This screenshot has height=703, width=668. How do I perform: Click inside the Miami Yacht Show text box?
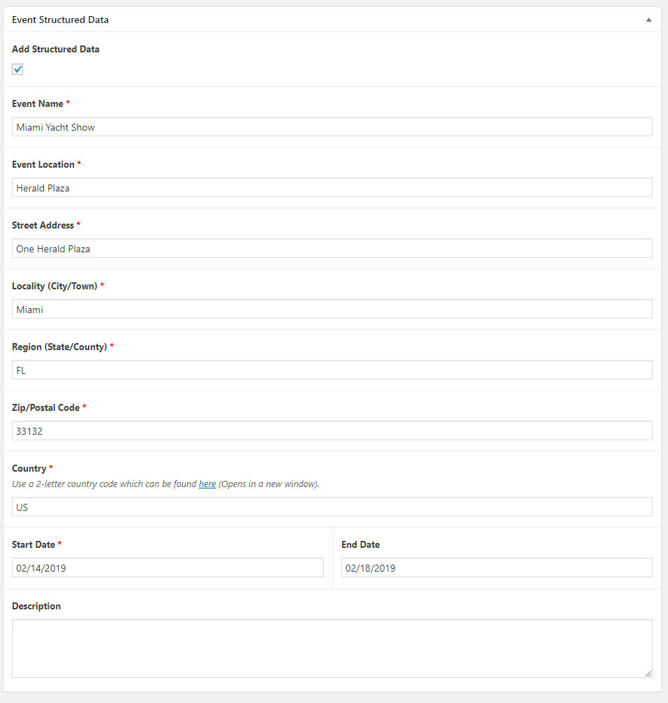click(332, 126)
